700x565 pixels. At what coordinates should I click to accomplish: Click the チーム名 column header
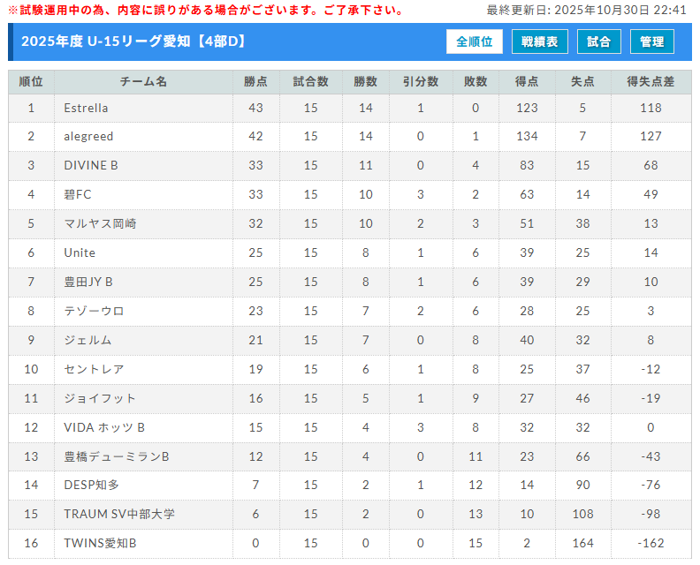[143, 82]
